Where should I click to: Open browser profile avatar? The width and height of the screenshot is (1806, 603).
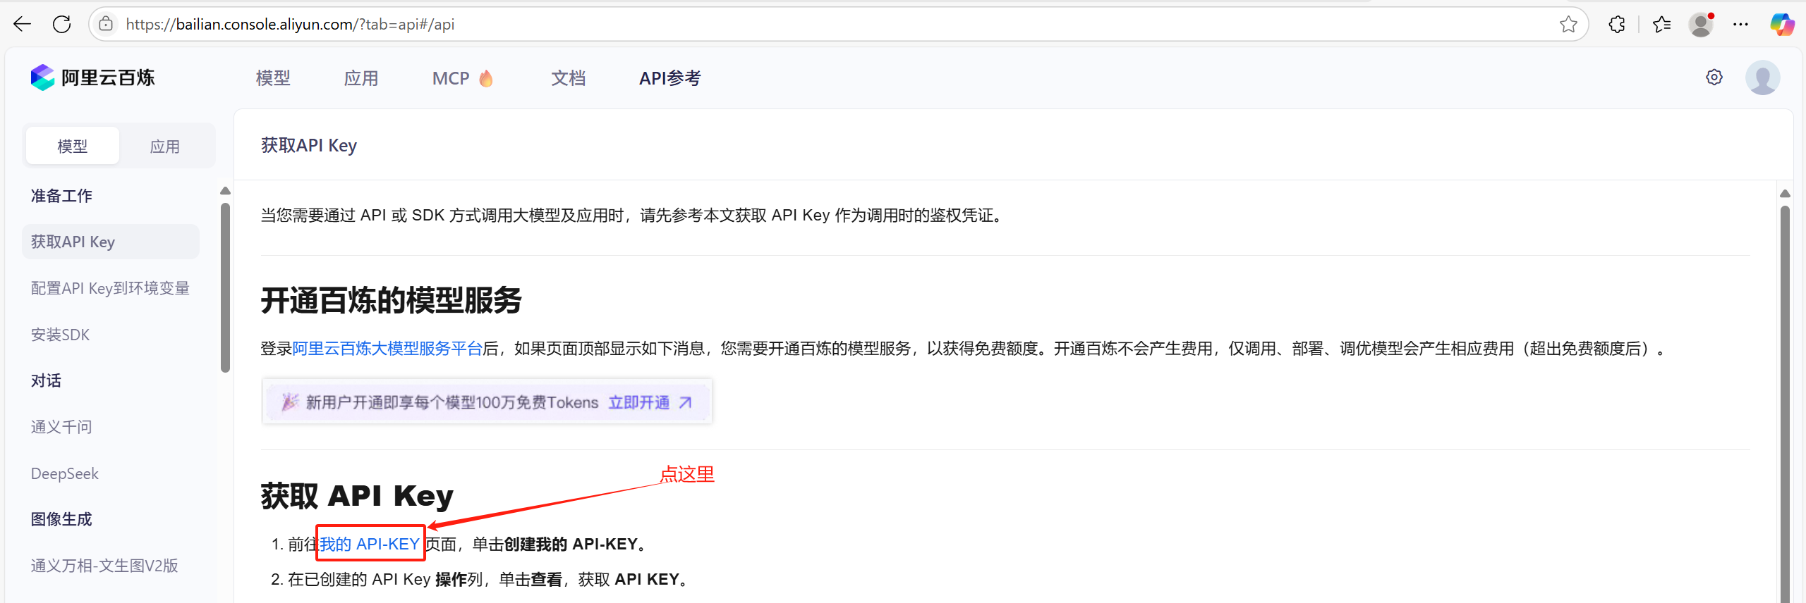[1702, 25]
